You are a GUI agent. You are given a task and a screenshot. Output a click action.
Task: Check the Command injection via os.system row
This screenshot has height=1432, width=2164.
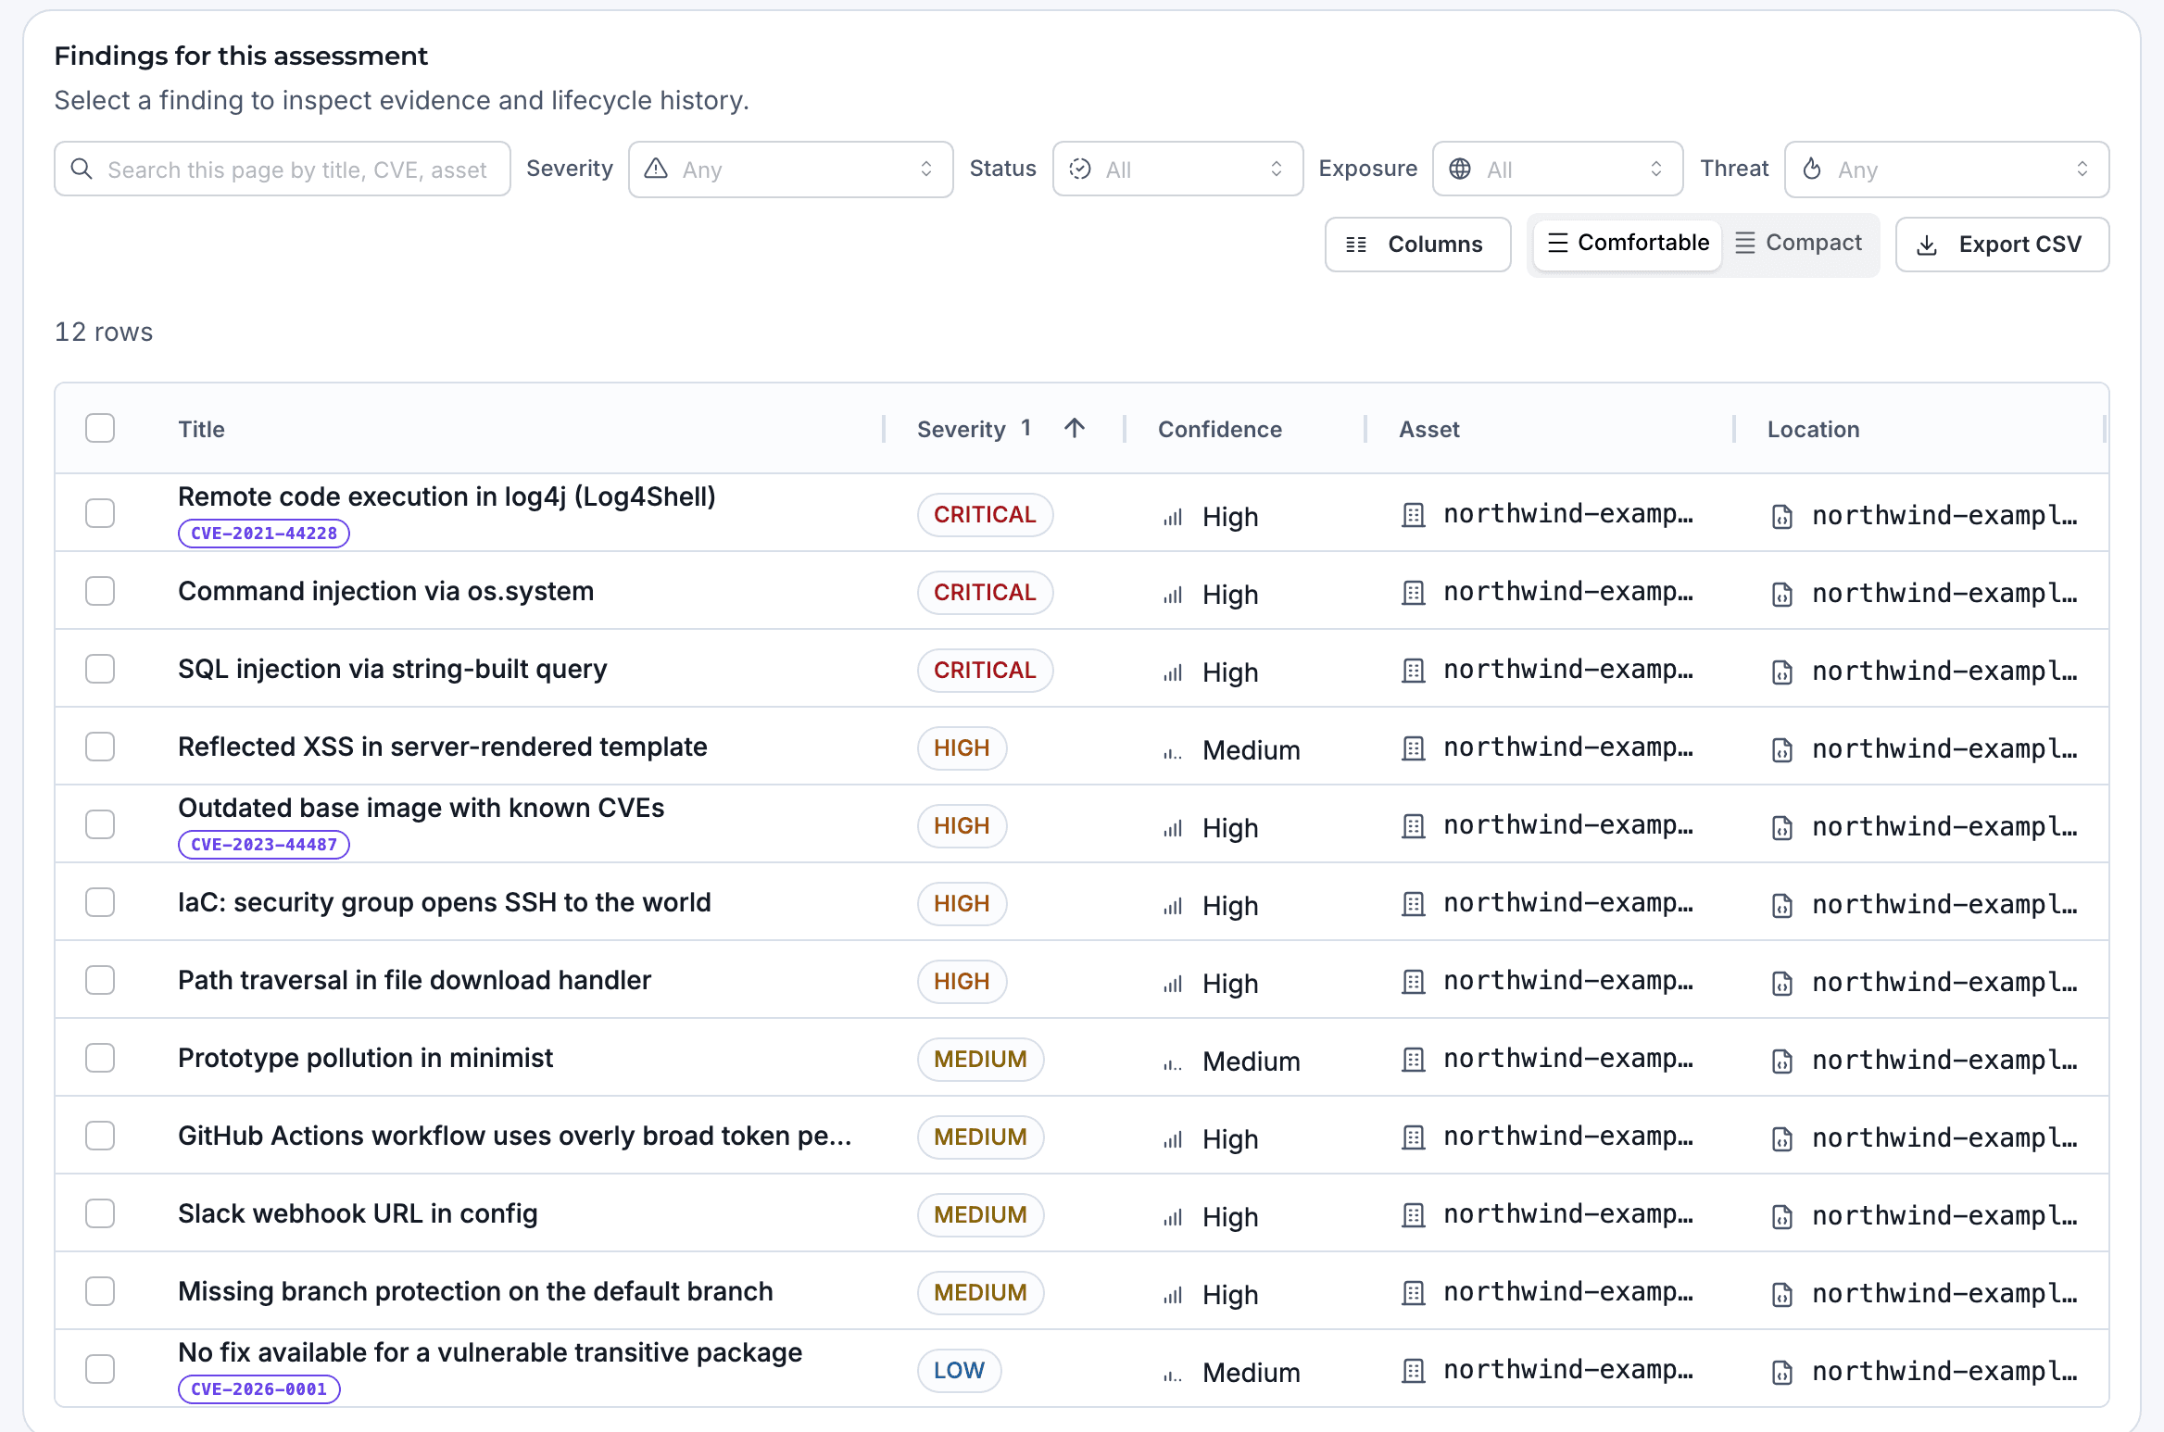[100, 591]
